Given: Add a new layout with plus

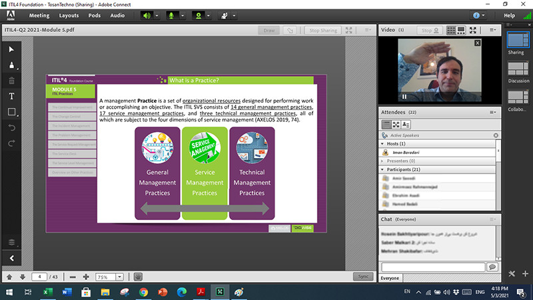Looking at the screenshot, I should 525,273.
